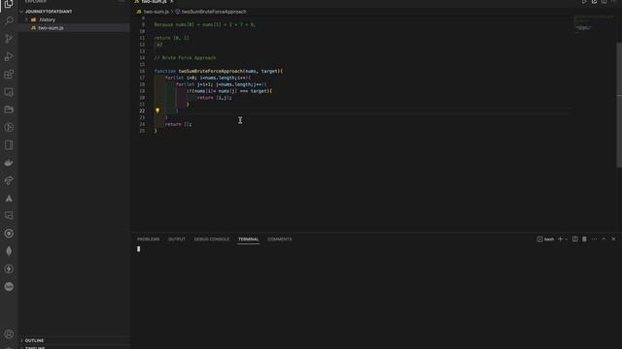The height and width of the screenshot is (349, 622).
Task: Open the Remote Explorer monitor icon
Action: (x=9, y=92)
